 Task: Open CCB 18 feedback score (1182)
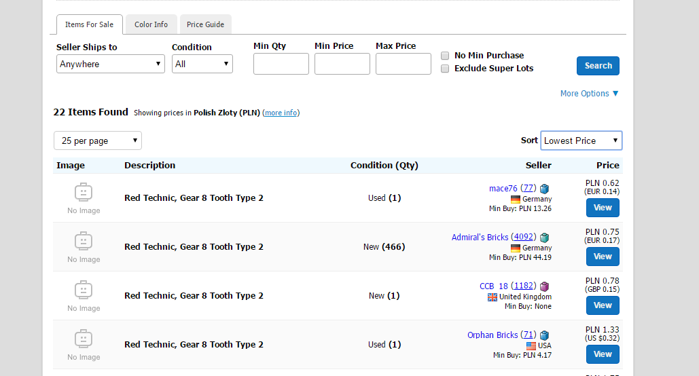click(x=524, y=286)
